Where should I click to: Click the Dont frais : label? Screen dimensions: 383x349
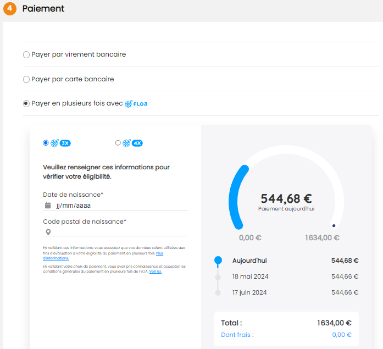tap(237, 335)
